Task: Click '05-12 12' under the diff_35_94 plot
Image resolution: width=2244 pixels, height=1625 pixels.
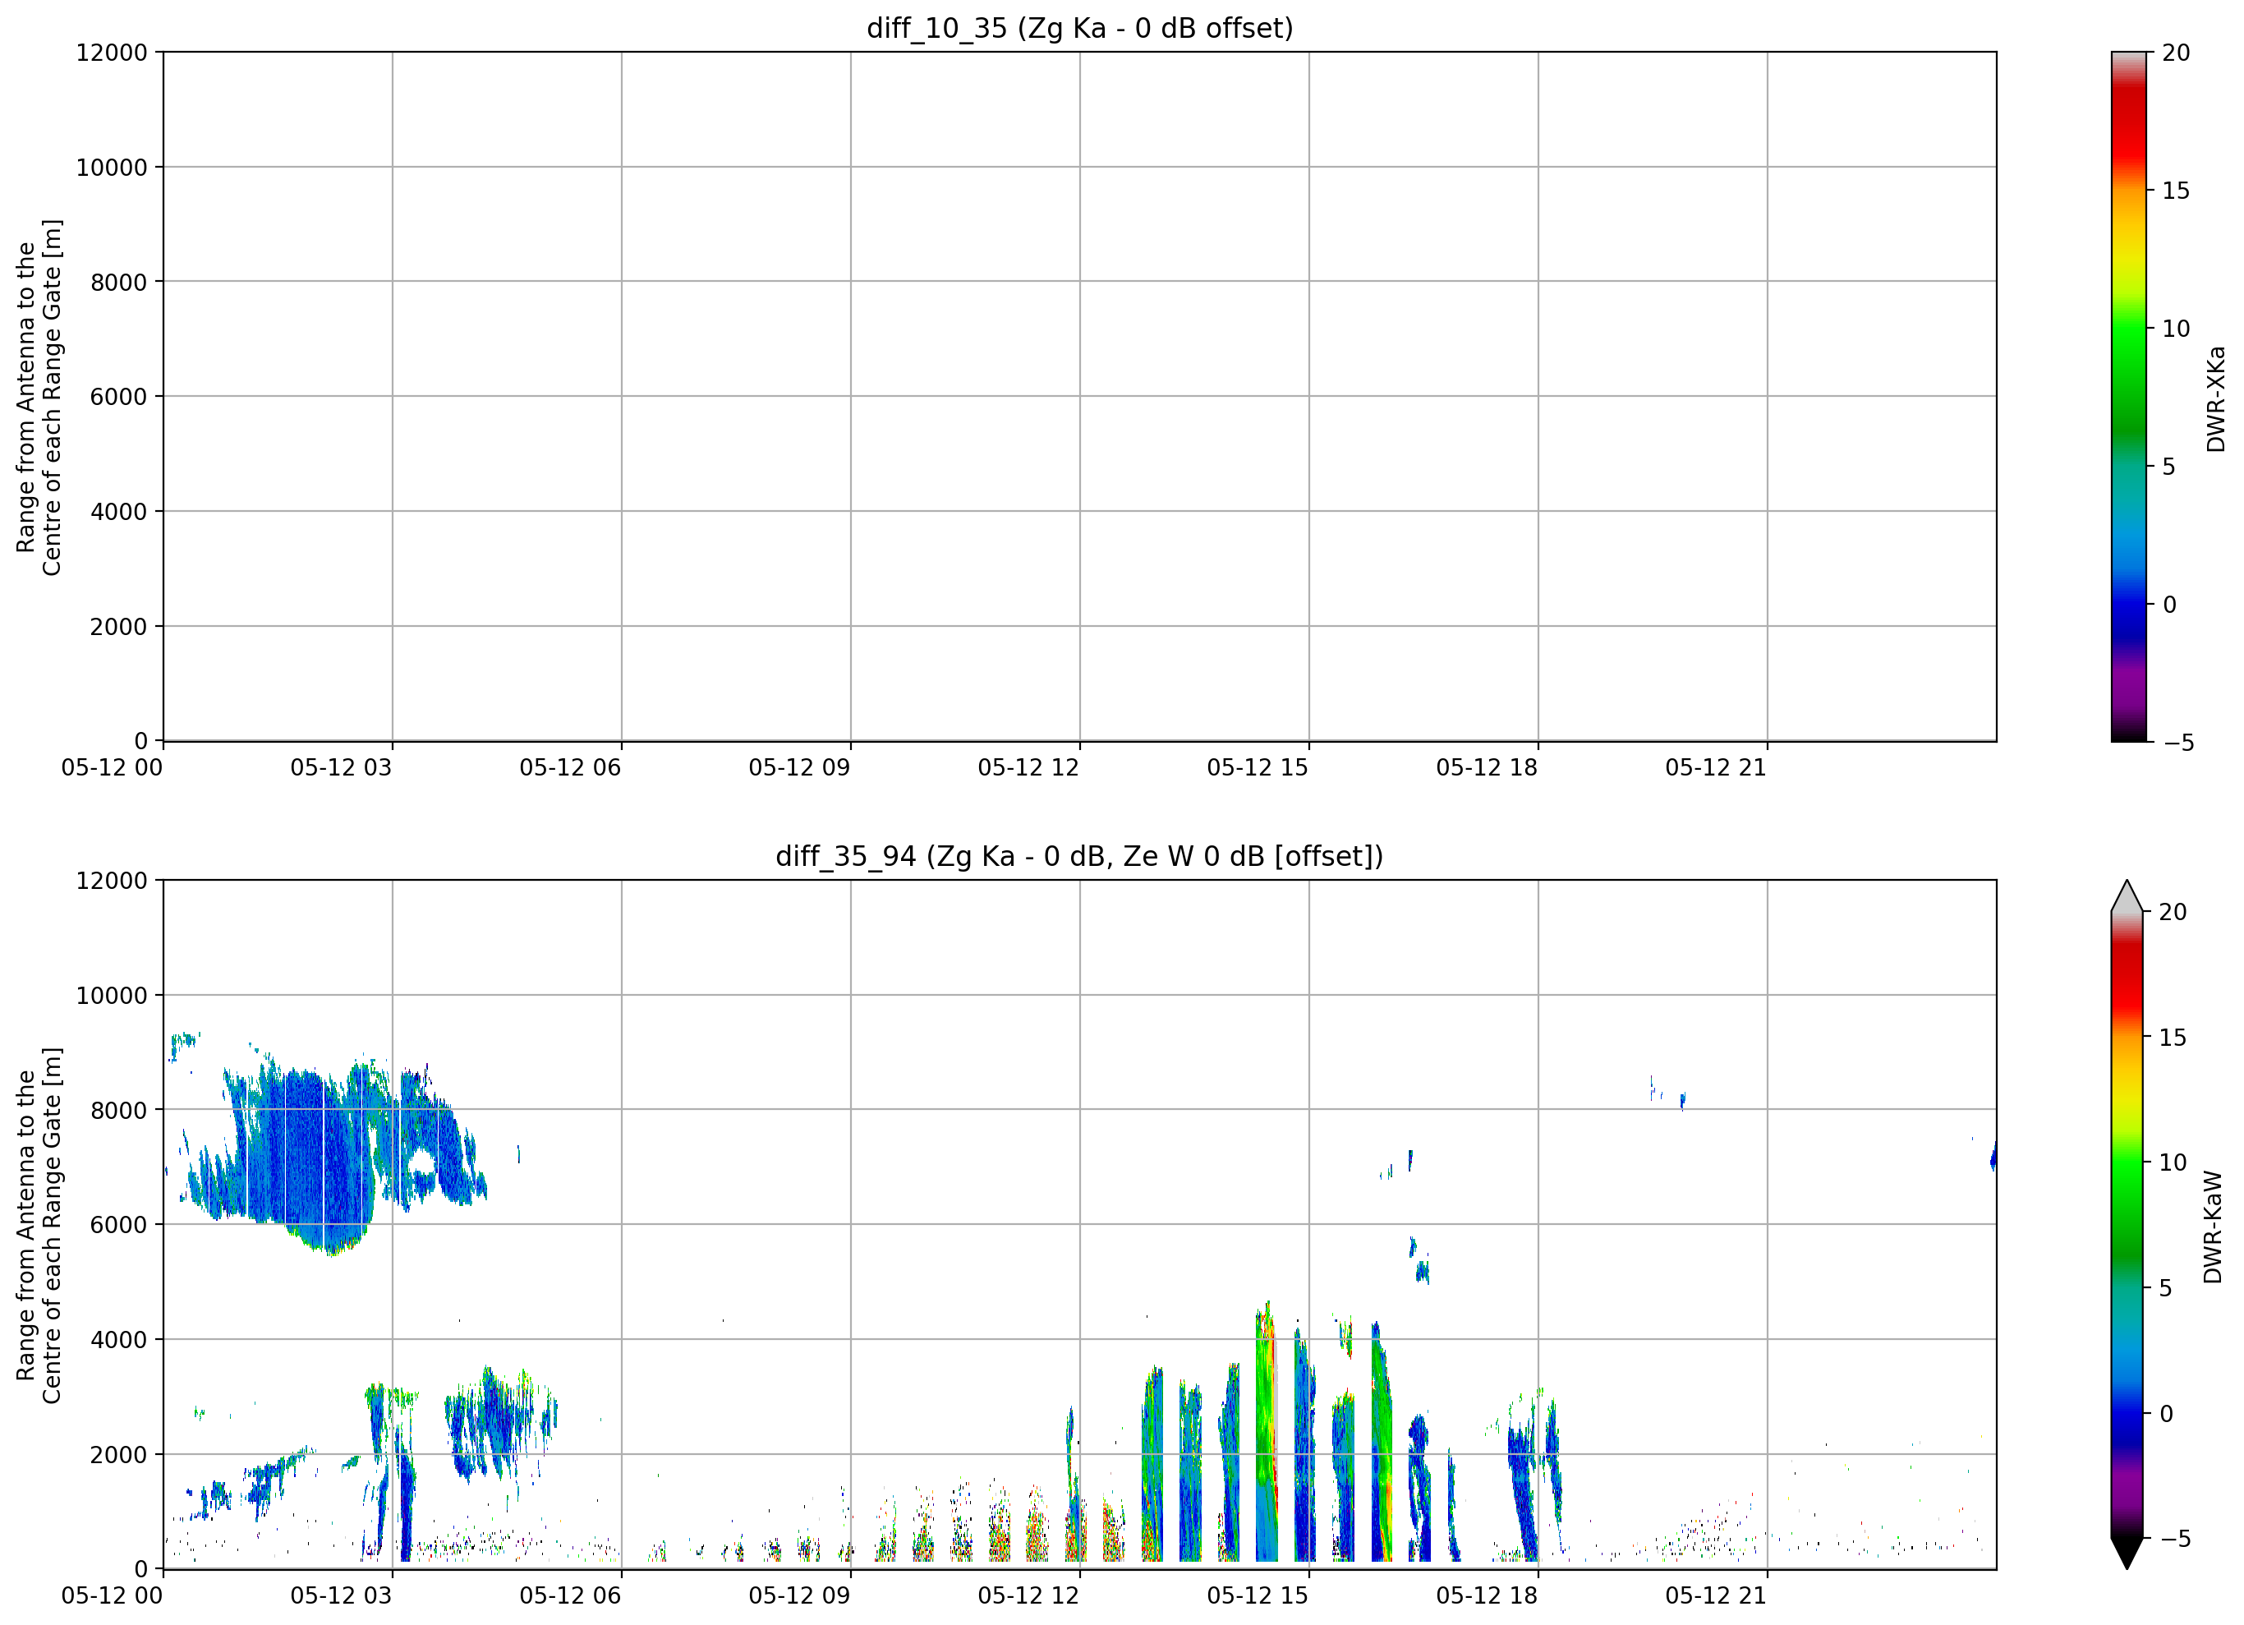Action: tap(1029, 1596)
